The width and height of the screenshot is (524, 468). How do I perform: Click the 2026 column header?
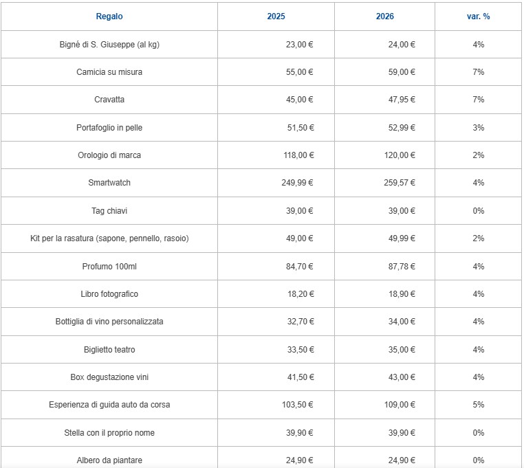[x=385, y=16]
